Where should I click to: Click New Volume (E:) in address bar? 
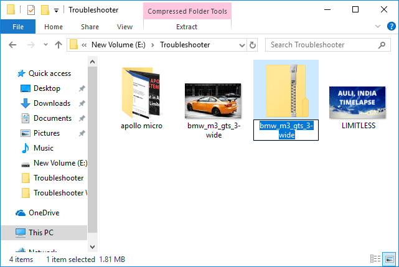[118, 45]
